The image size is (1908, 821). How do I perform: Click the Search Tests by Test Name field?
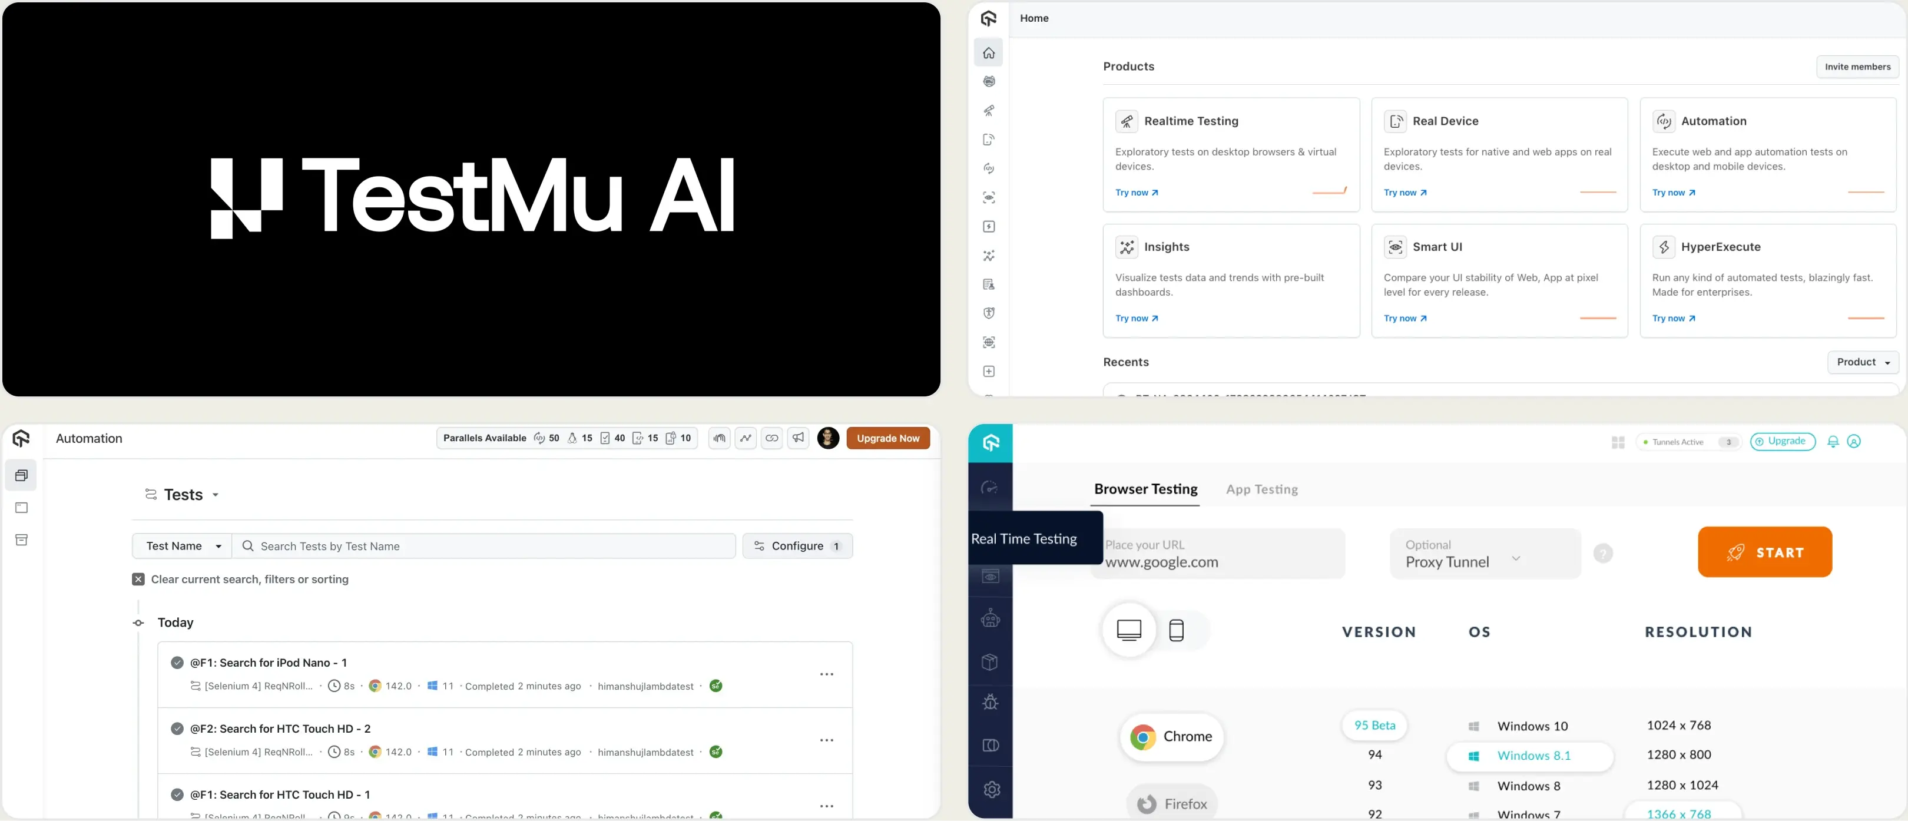pyautogui.click(x=483, y=546)
